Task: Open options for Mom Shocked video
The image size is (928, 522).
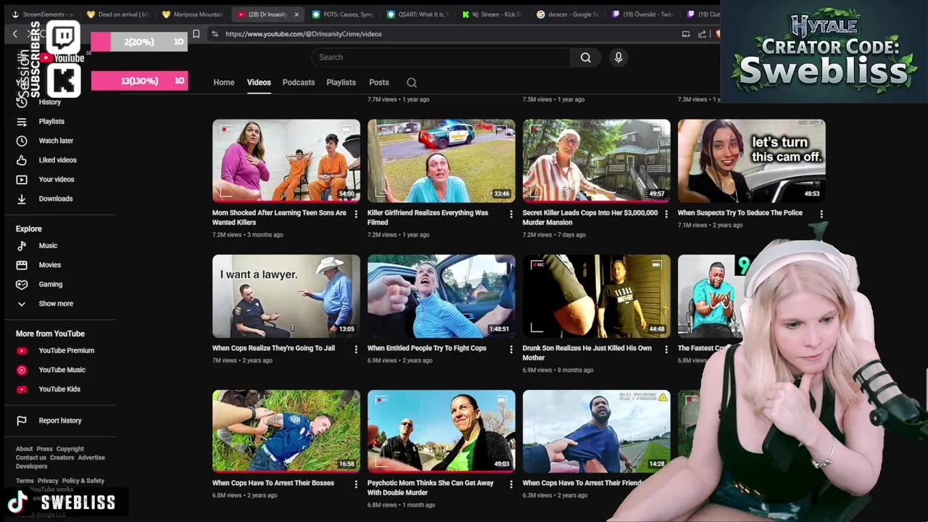Action: tap(355, 214)
